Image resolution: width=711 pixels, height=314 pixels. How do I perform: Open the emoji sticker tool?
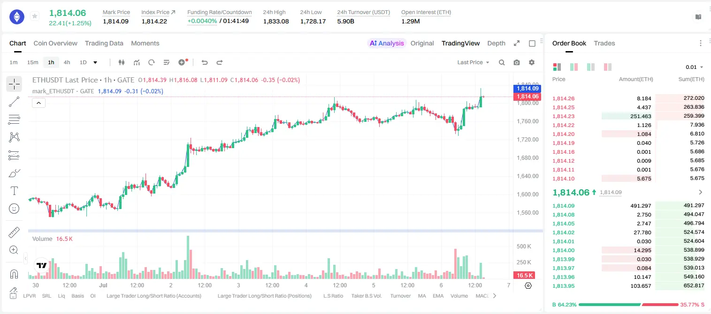click(x=14, y=209)
